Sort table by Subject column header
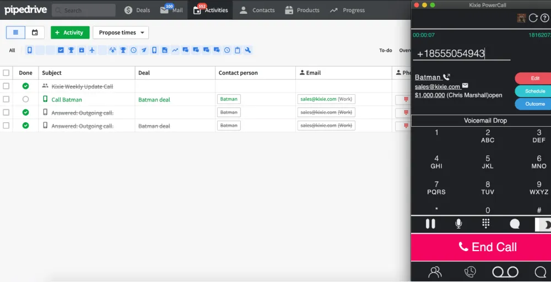This screenshot has width=551, height=282. (52, 73)
